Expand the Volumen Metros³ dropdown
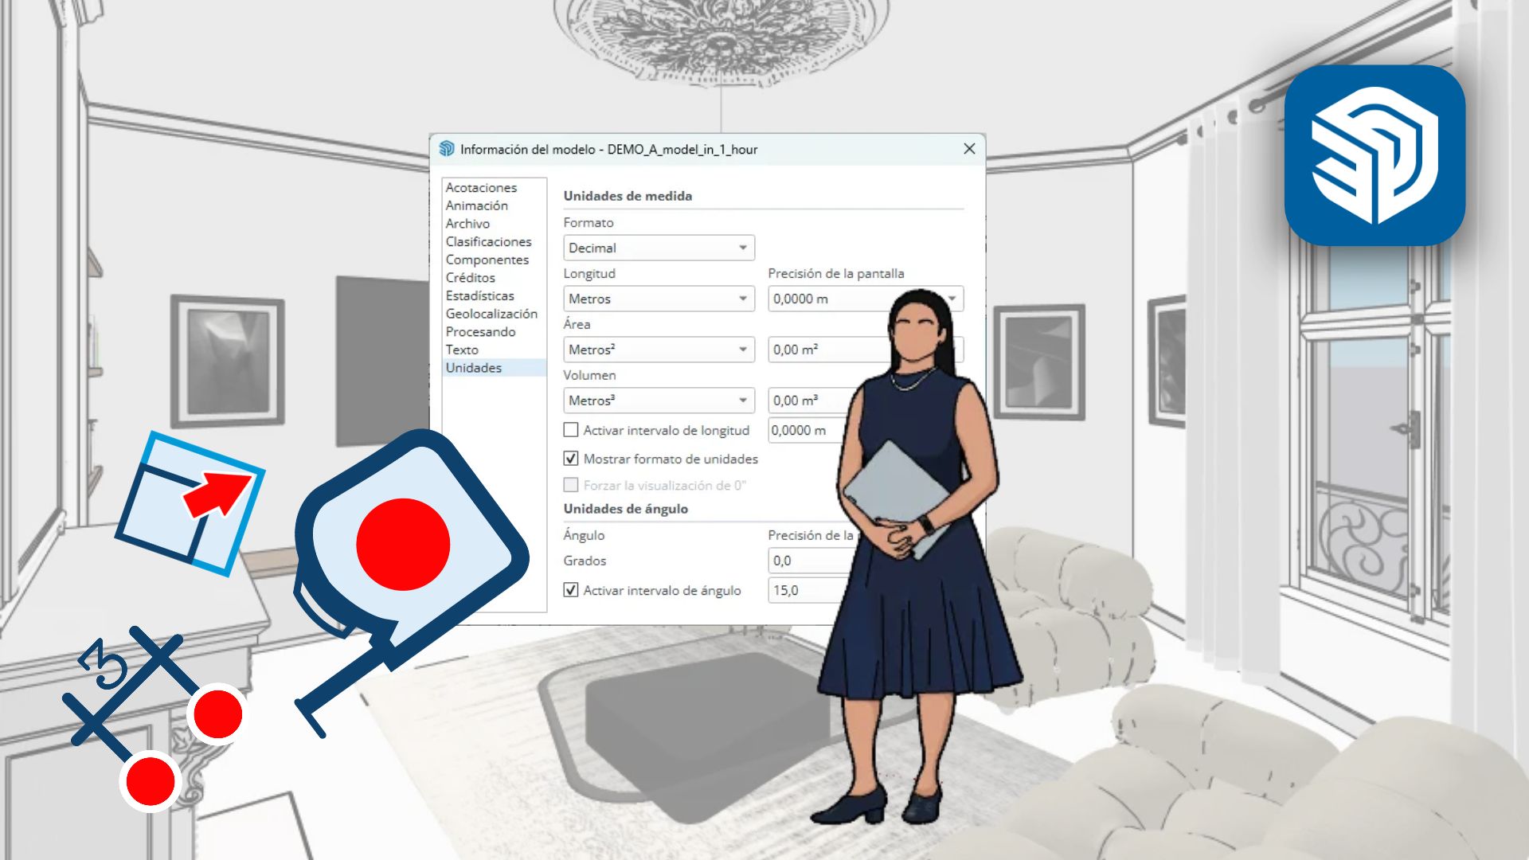This screenshot has width=1529, height=860. [x=659, y=401]
